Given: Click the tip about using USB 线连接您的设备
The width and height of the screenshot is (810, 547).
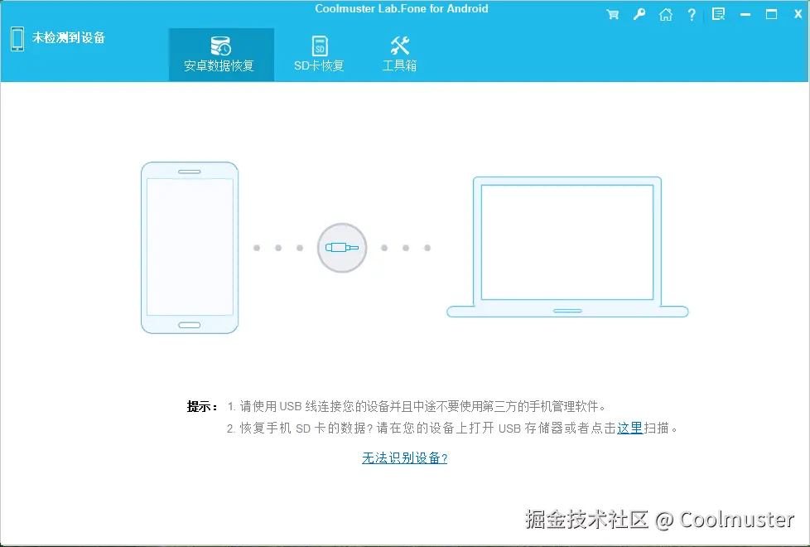Looking at the screenshot, I should [417, 406].
